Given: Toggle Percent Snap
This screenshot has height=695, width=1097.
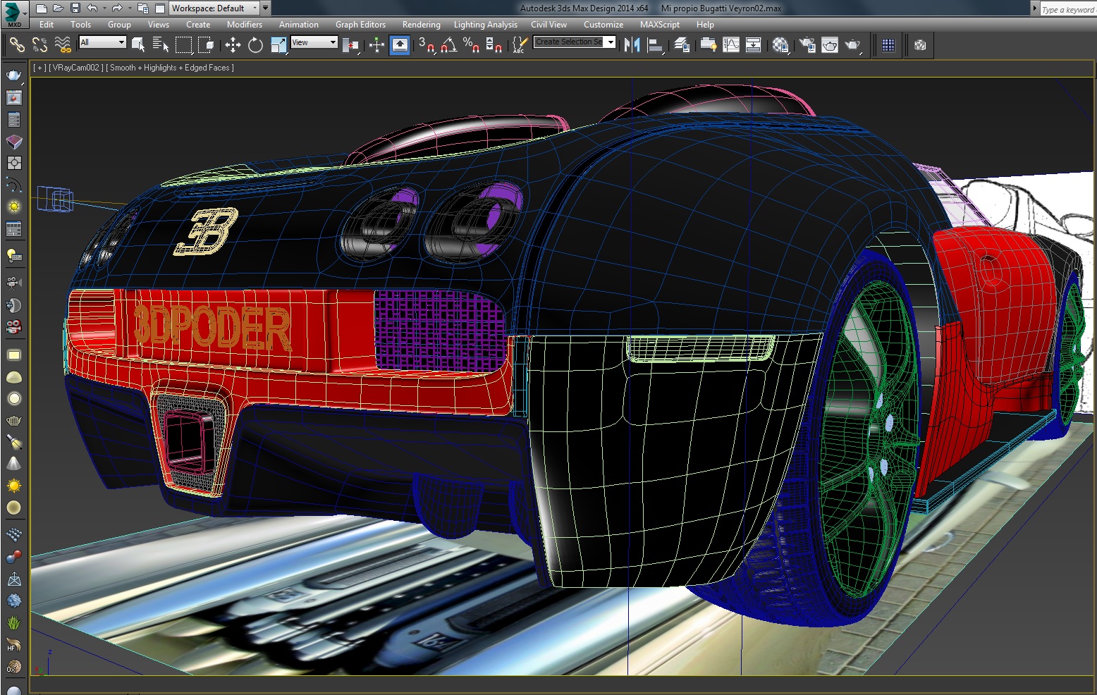Looking at the screenshot, I should click(471, 45).
